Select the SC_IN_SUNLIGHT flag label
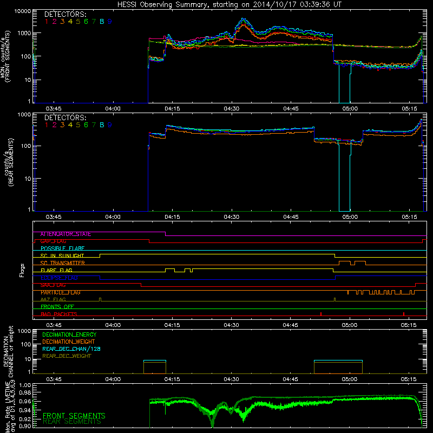The height and width of the screenshot is (433, 433). pyautogui.click(x=62, y=255)
